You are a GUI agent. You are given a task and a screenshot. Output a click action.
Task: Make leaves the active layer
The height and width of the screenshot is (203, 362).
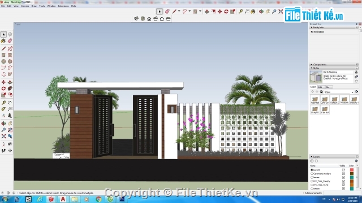(312, 178)
